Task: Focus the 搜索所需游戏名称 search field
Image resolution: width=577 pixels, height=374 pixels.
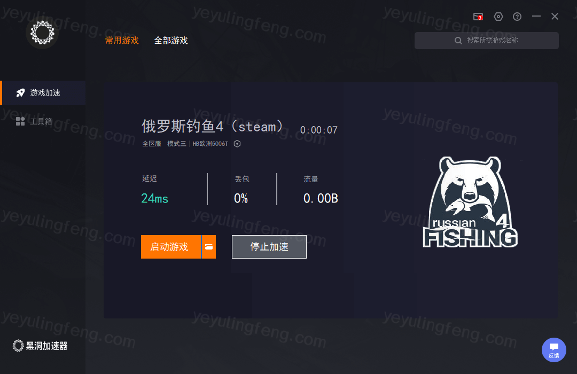Action: coord(487,41)
